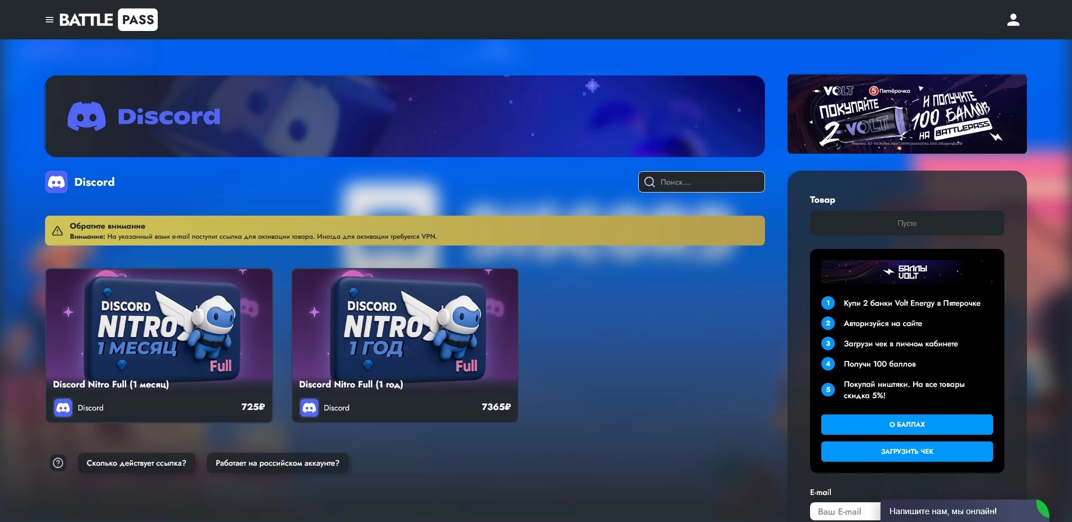This screenshot has width=1072, height=522.
Task: Click the question mark help icon
Action: [x=58, y=463]
